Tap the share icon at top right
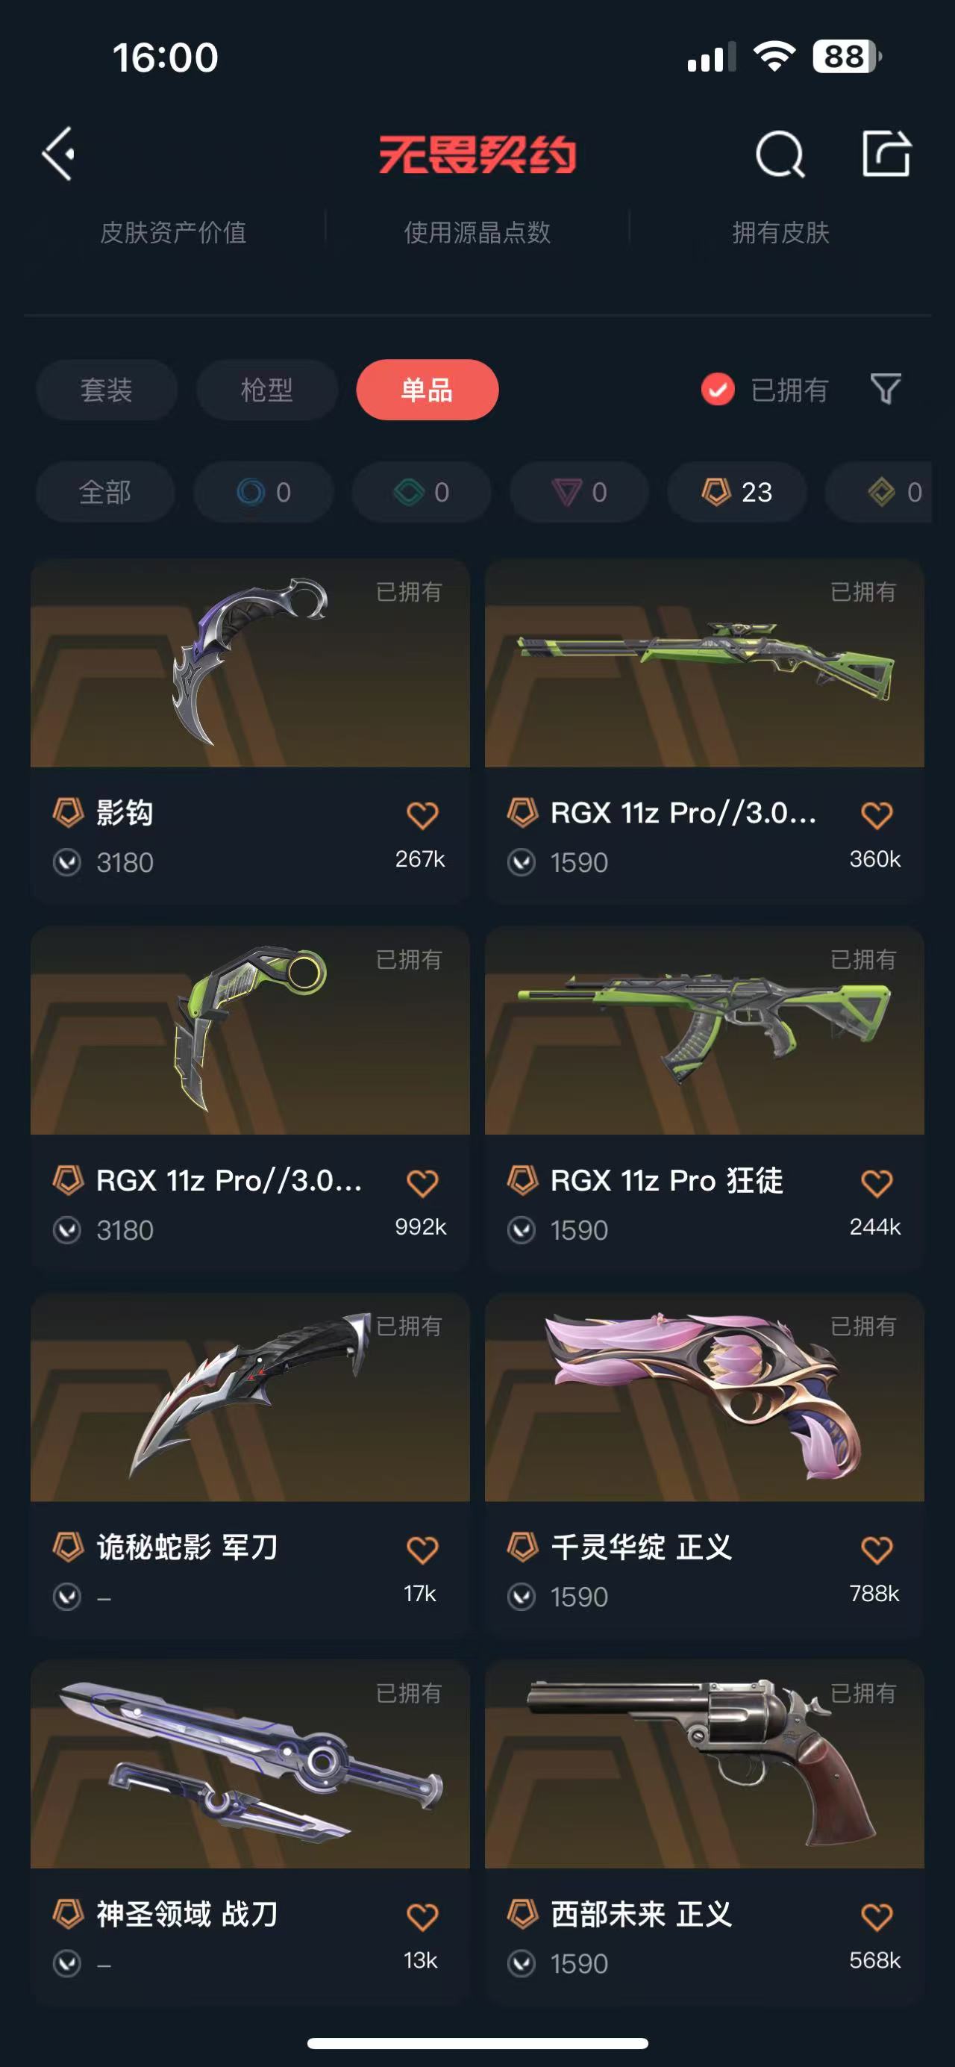This screenshot has width=955, height=2067. (x=886, y=152)
